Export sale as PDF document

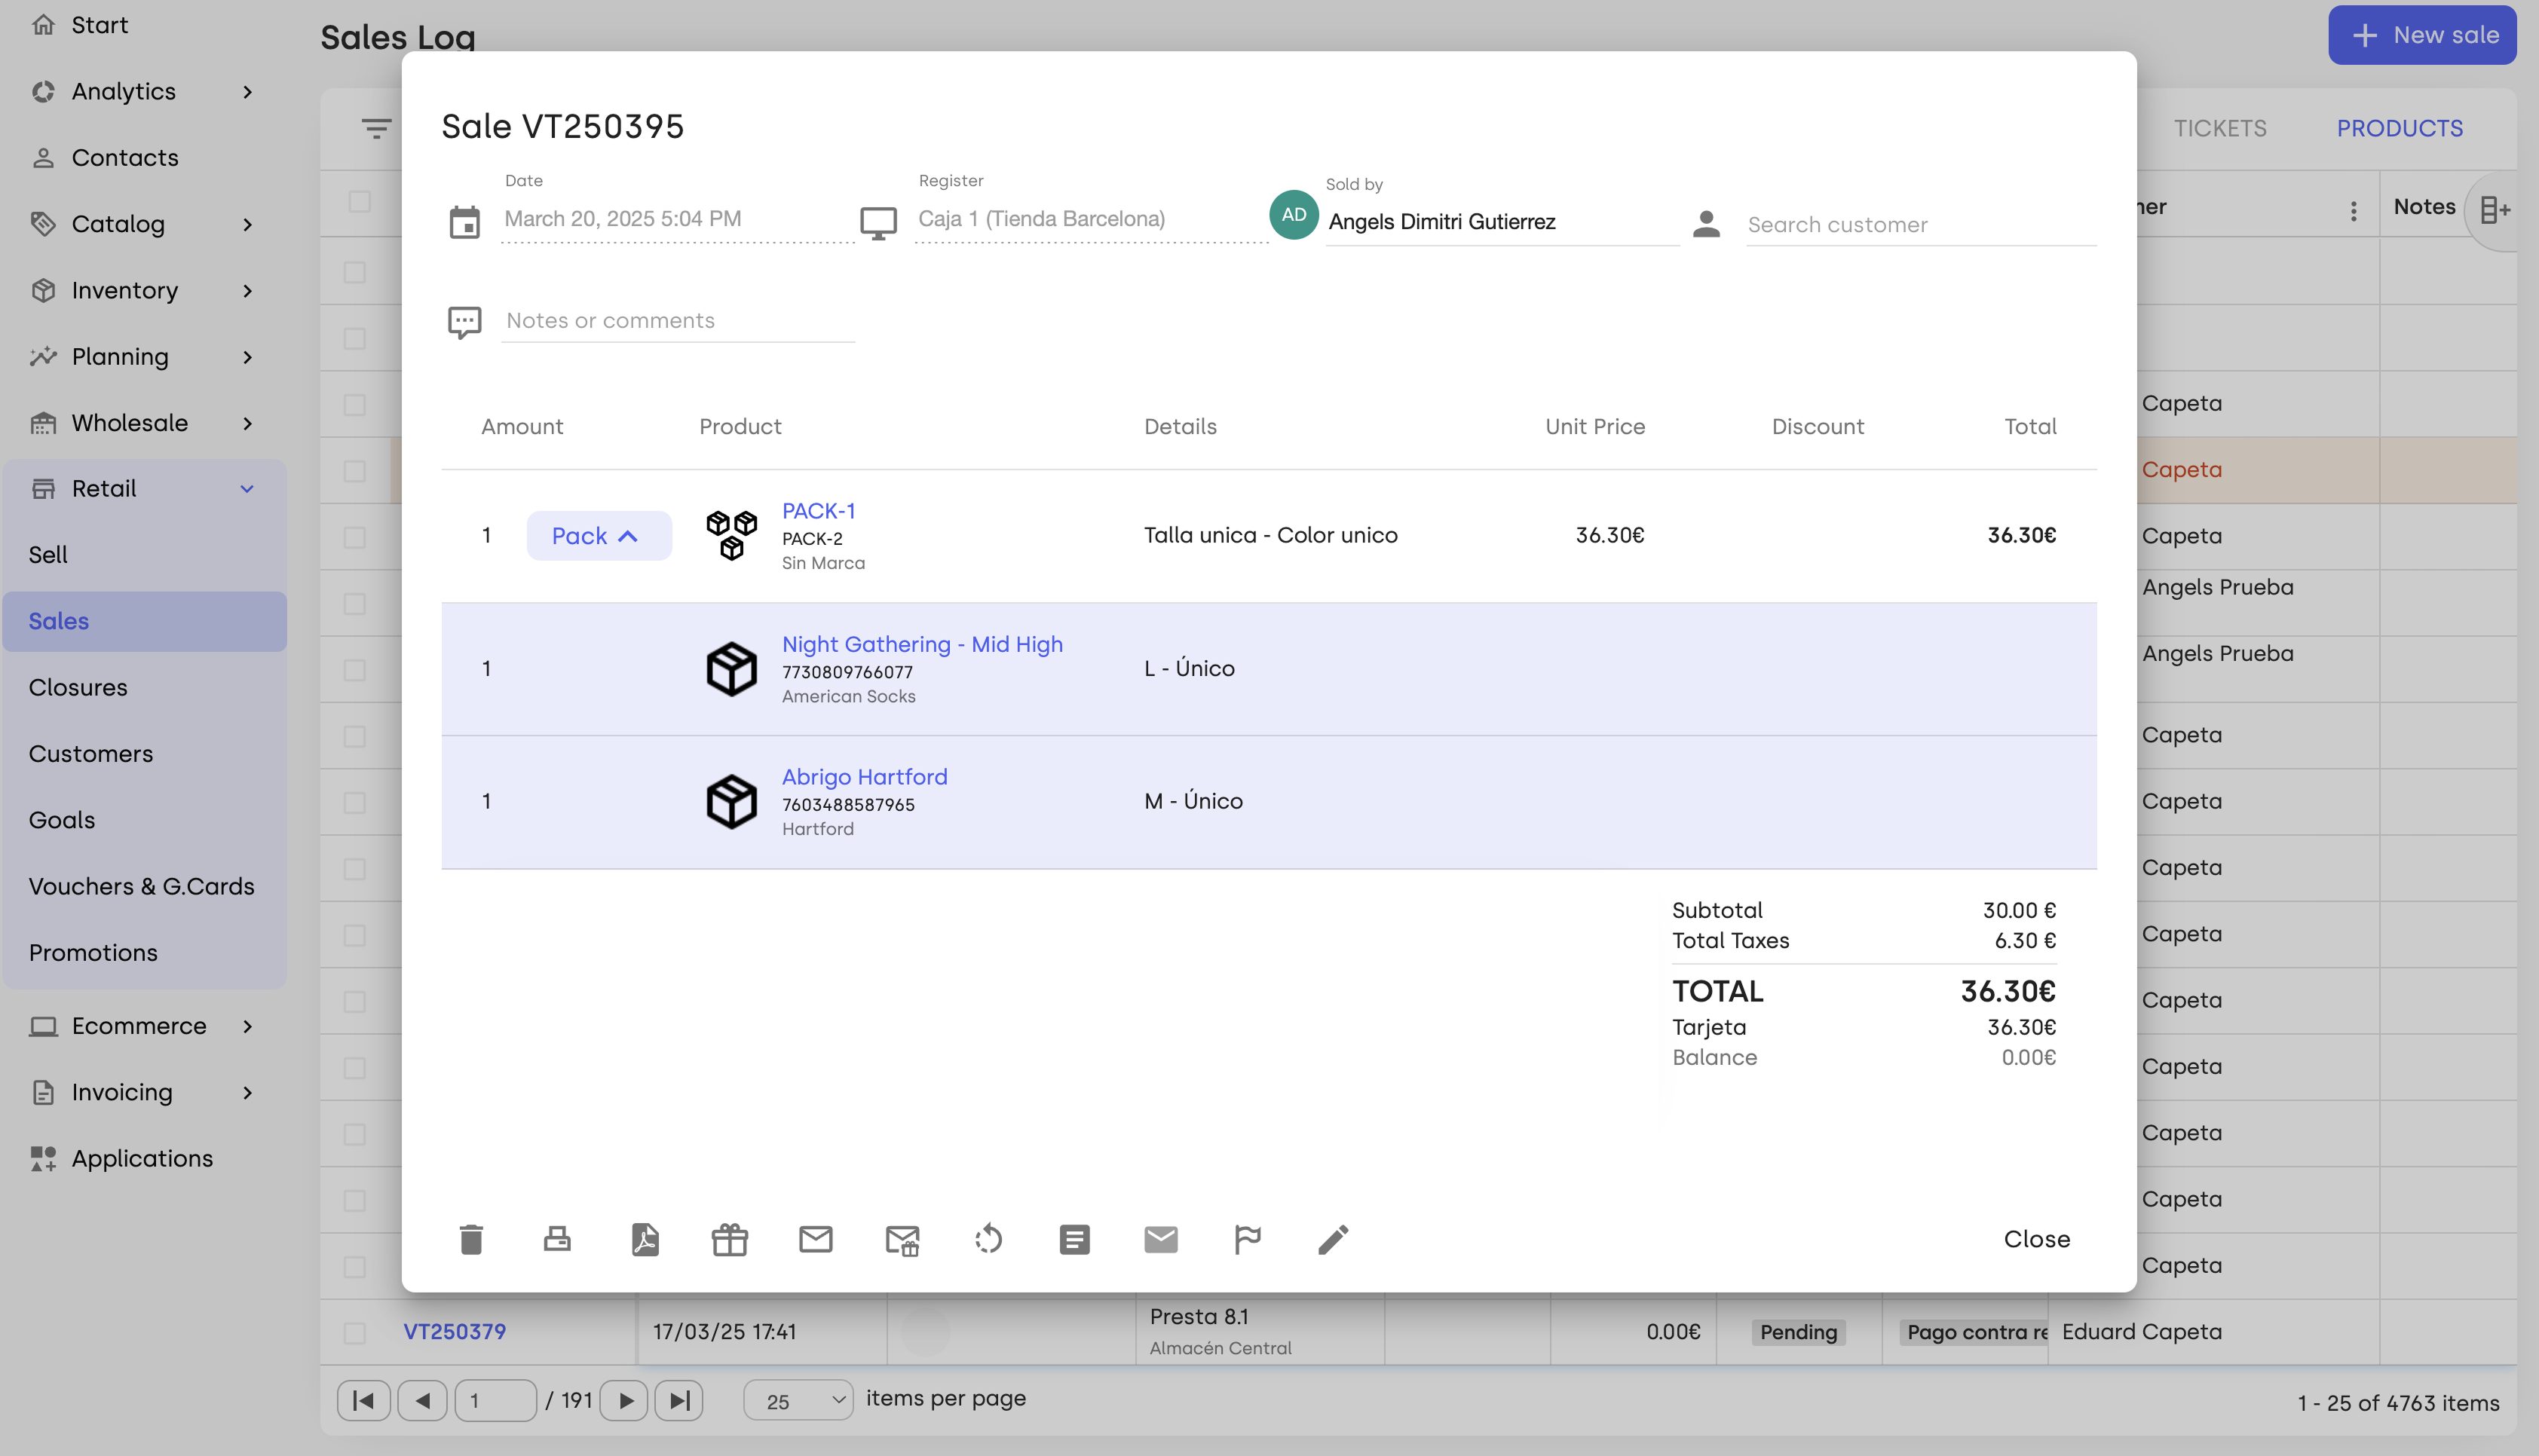645,1239
